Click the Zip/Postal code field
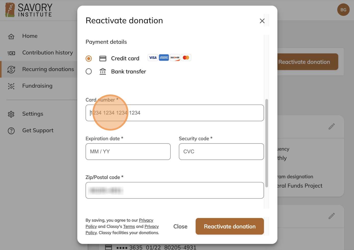The height and width of the screenshot is (250, 354). 175,190
